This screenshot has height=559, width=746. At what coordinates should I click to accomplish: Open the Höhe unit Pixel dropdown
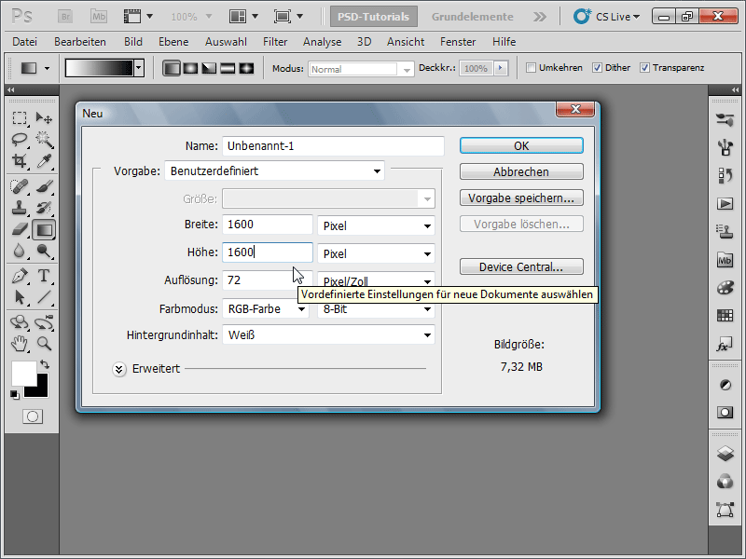pos(376,253)
